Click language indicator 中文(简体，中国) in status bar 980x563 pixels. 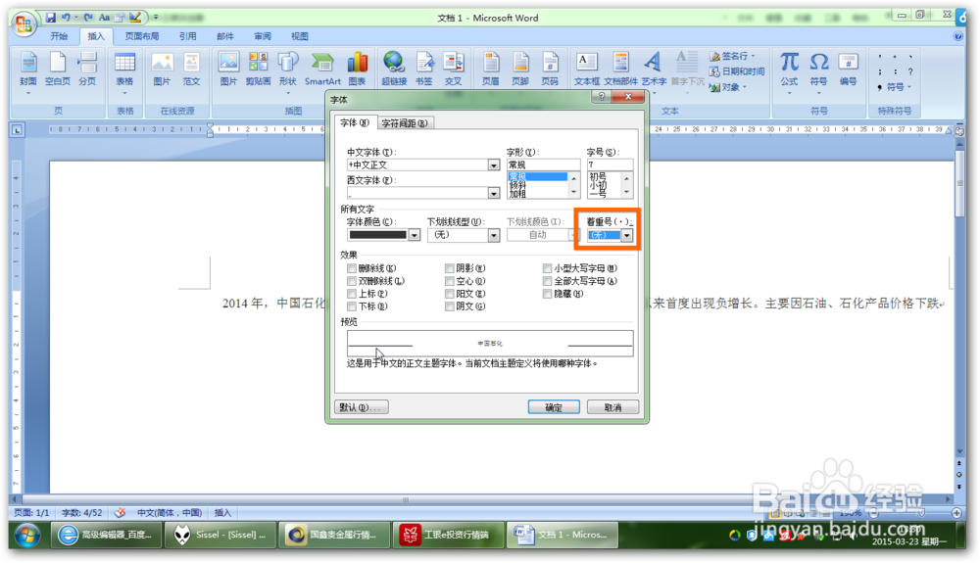coord(170,512)
